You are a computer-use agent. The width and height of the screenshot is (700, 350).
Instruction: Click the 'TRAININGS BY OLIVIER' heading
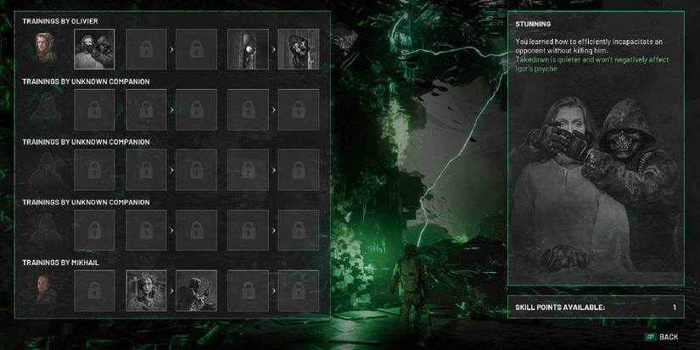pos(60,21)
